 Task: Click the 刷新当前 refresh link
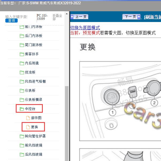(152, 17)
